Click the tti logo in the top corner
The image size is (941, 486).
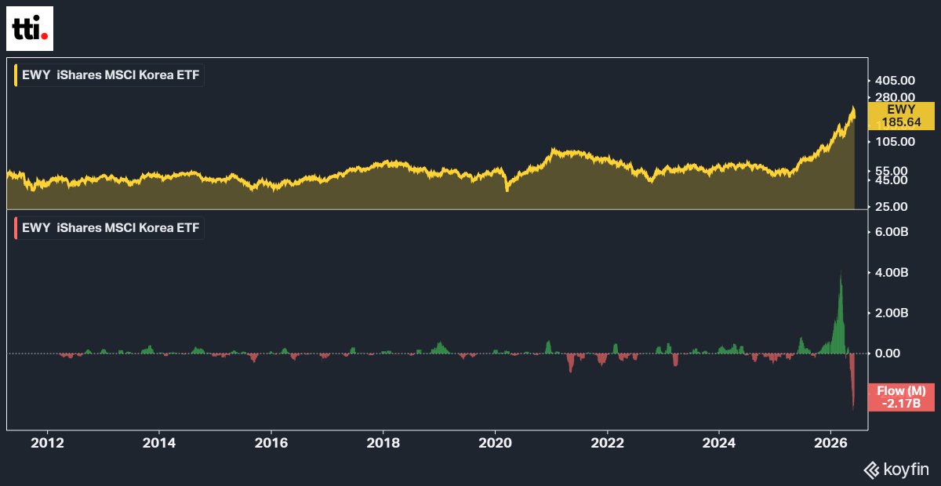(31, 29)
